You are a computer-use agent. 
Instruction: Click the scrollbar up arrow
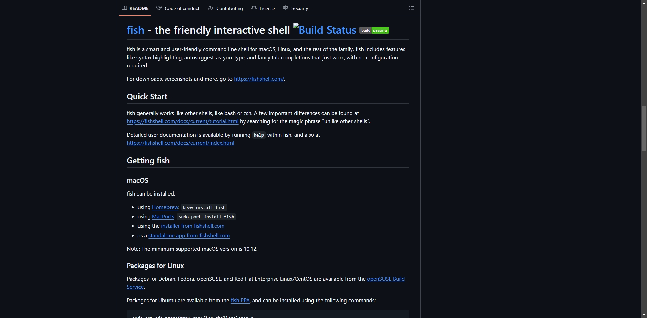[644, 3]
